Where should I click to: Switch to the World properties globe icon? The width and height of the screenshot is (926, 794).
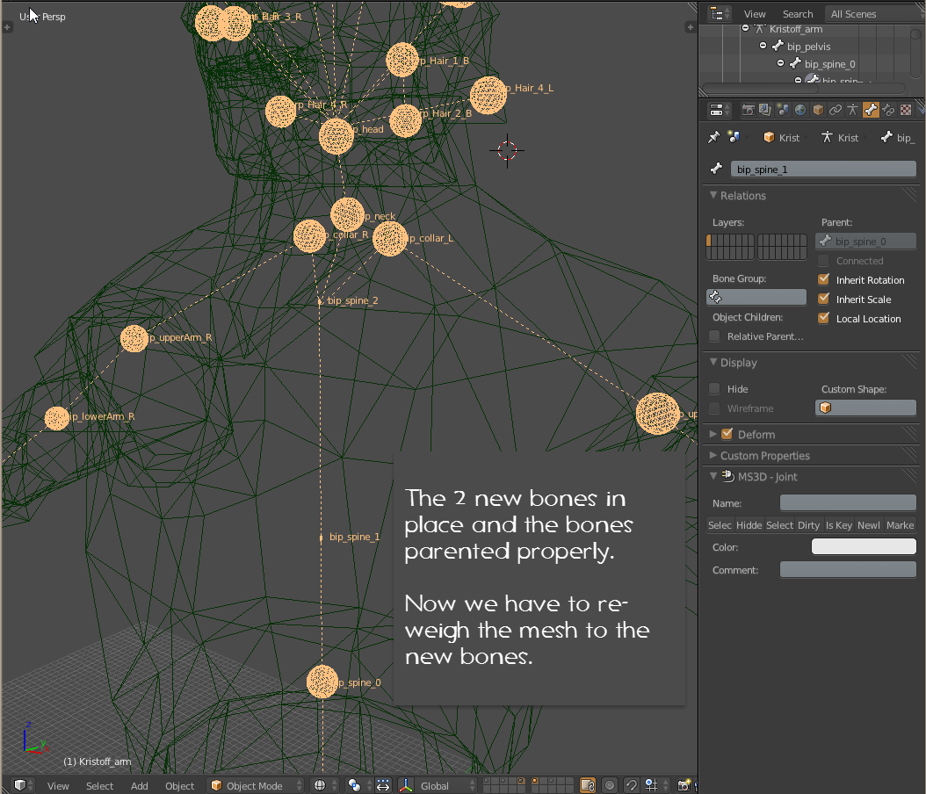[800, 110]
